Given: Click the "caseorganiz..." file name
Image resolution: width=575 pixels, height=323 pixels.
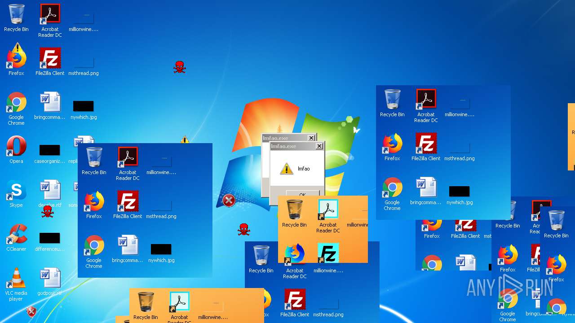Looking at the screenshot, I should (50, 161).
